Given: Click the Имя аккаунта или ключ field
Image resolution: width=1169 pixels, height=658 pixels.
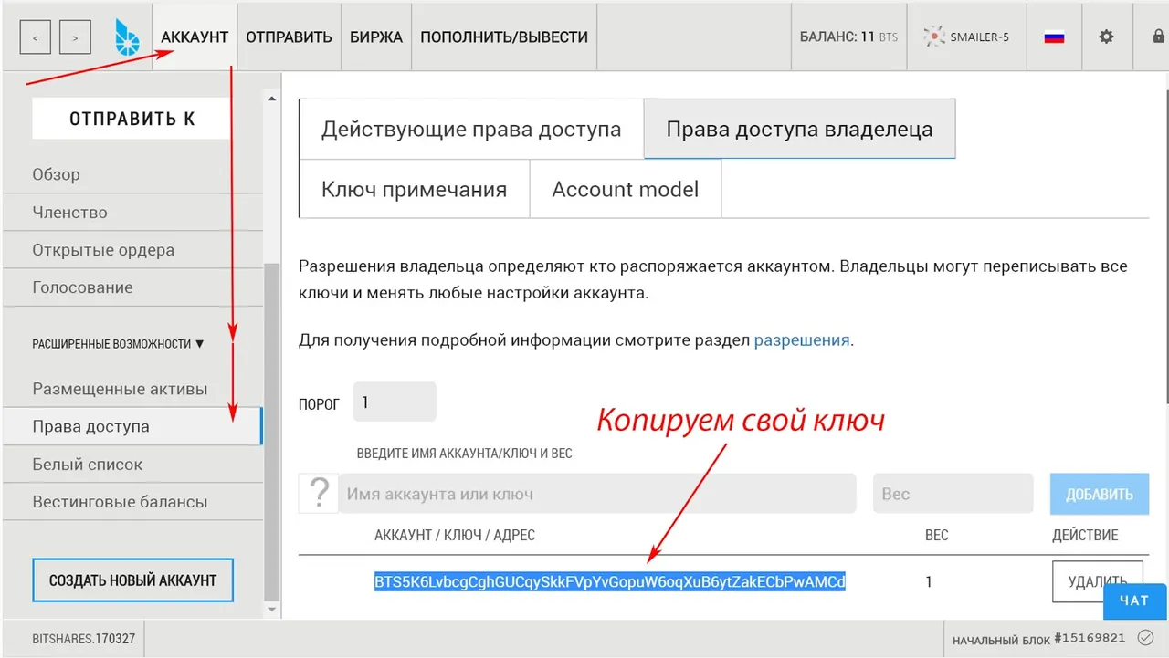Looking at the screenshot, I should click(597, 494).
